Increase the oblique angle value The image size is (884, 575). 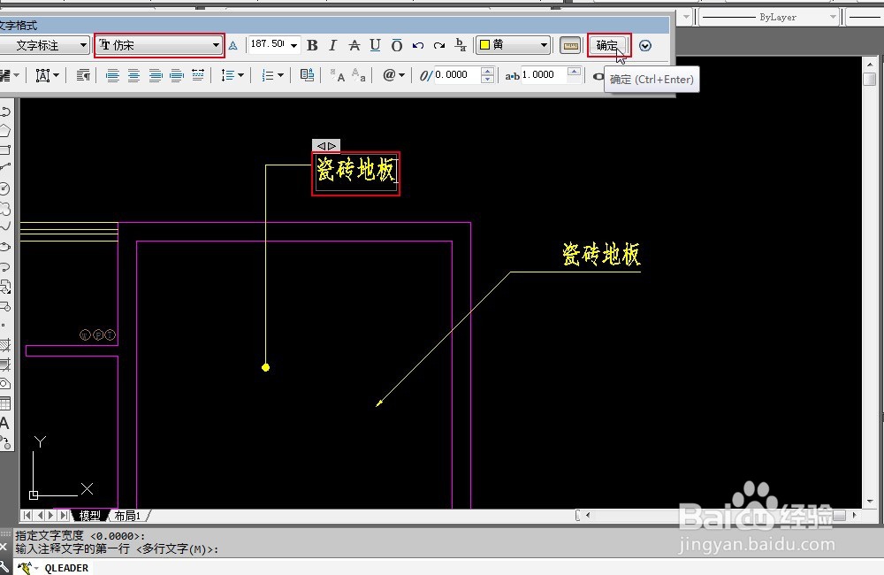[488, 71]
